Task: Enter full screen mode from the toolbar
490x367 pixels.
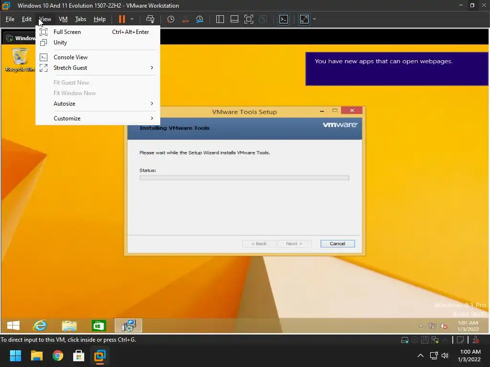Action: (249, 19)
